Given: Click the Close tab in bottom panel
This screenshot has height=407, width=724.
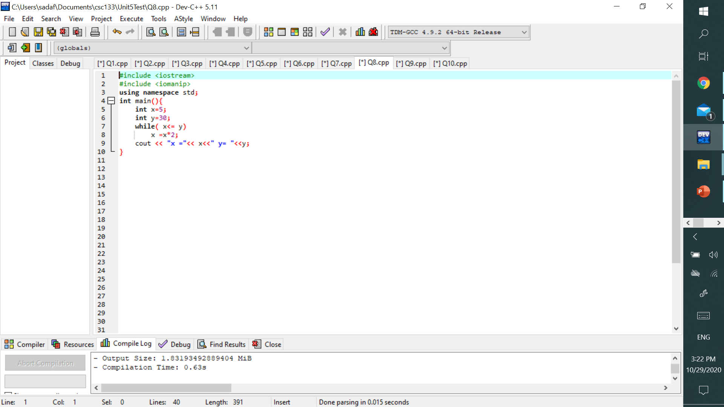Looking at the screenshot, I should point(267,344).
